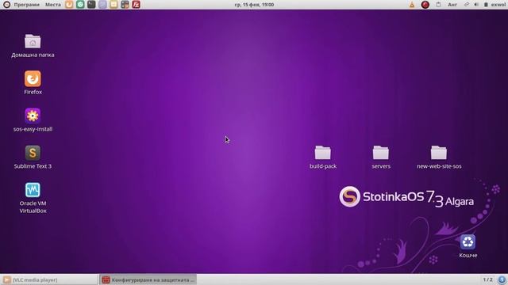Open the clipboard manager tray icon
Screen dimensions: 508x285
(438, 5)
